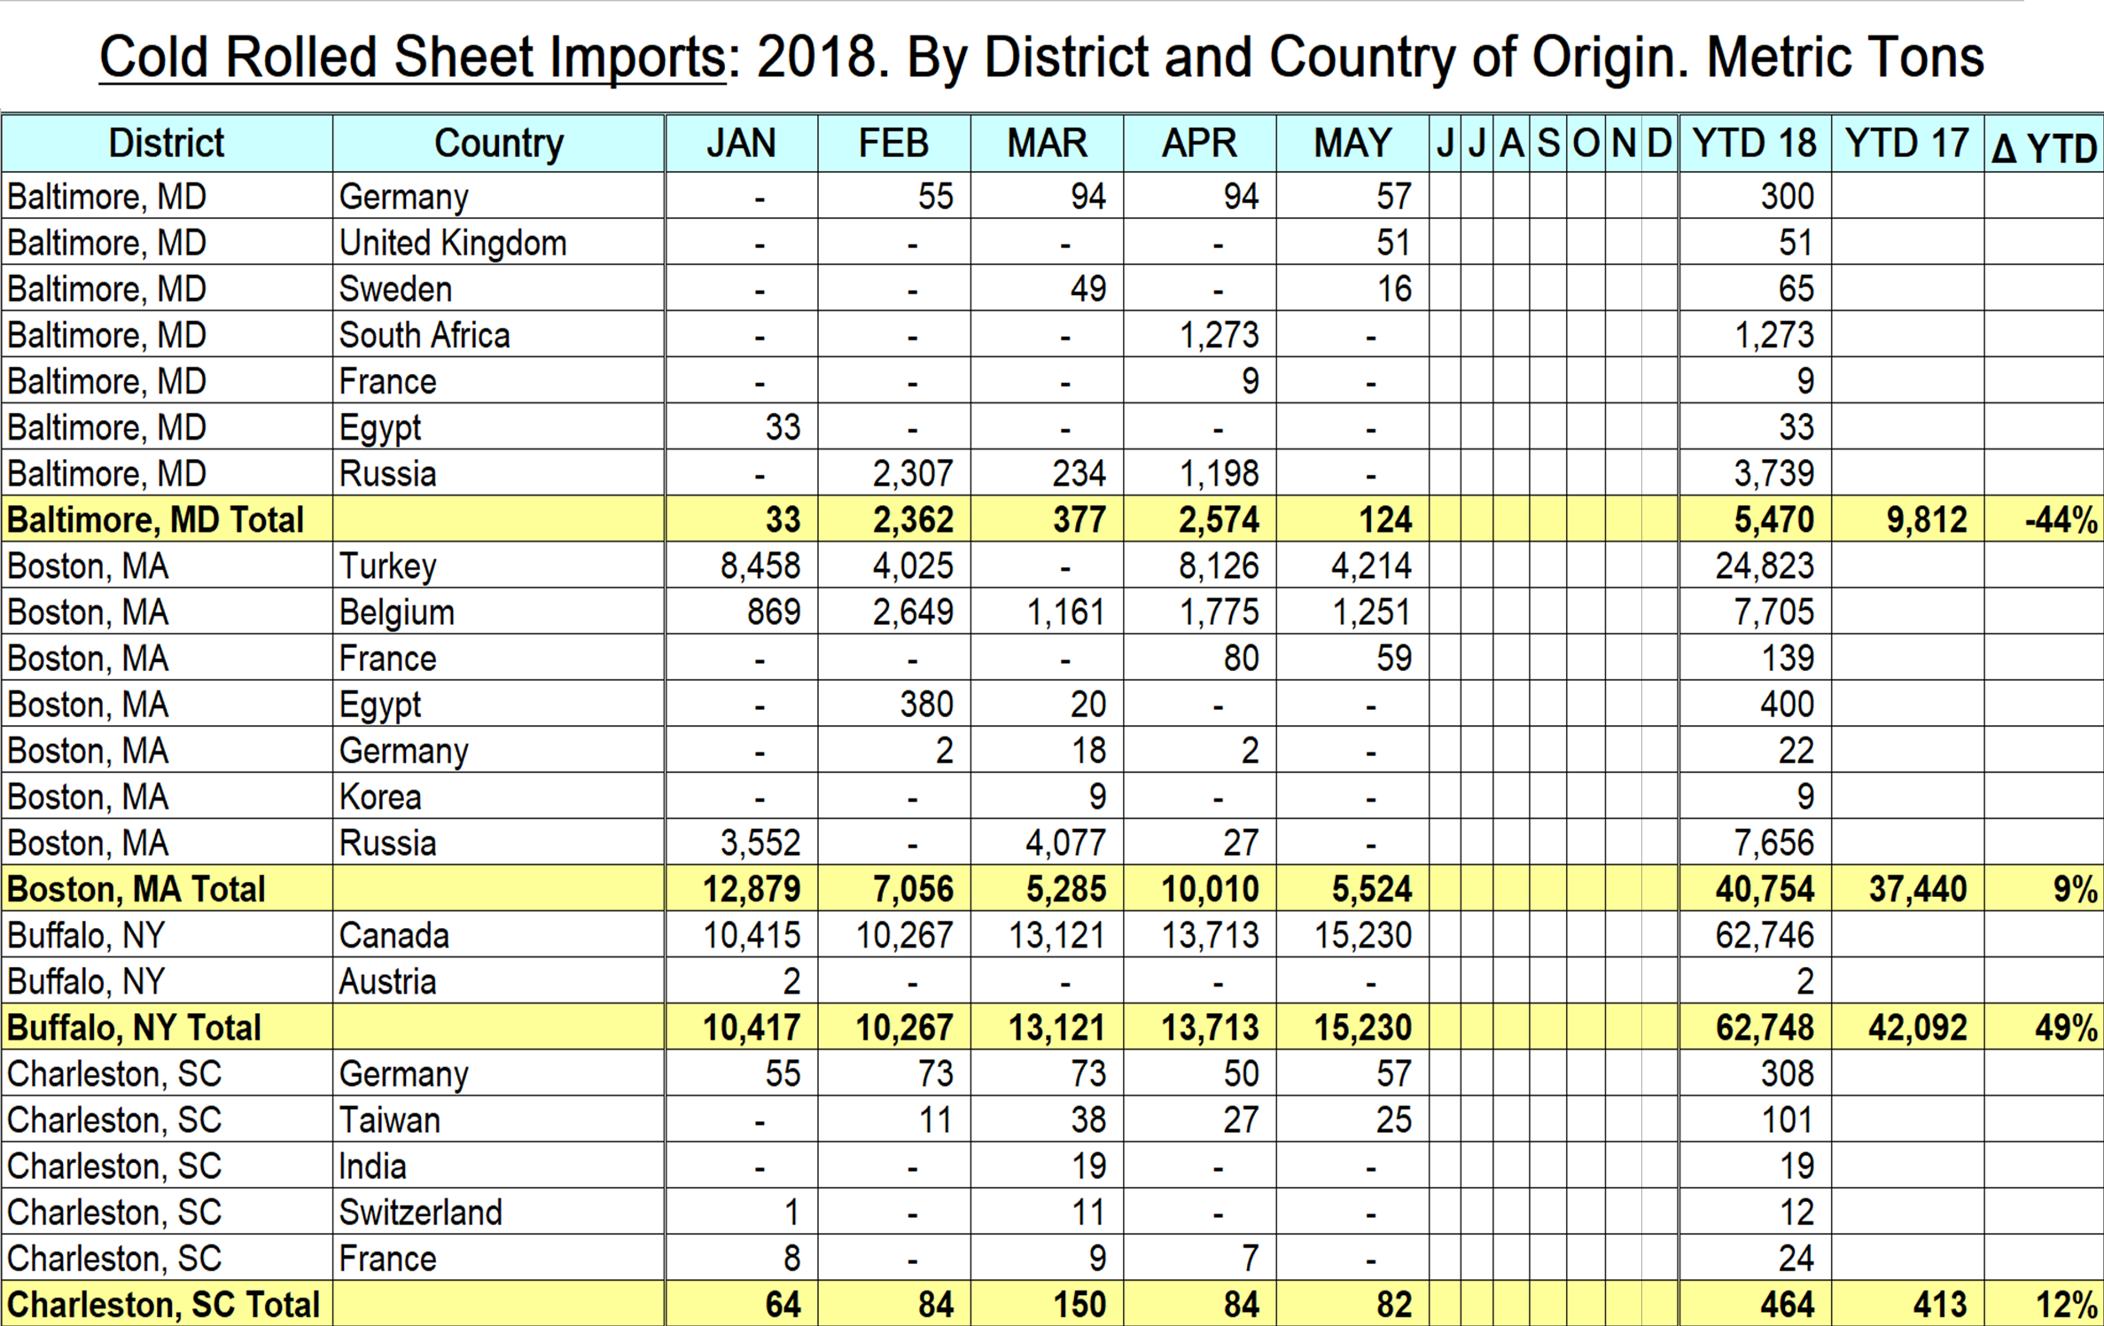Click Baltimore's -44% YTD change cell

pos(2061,520)
